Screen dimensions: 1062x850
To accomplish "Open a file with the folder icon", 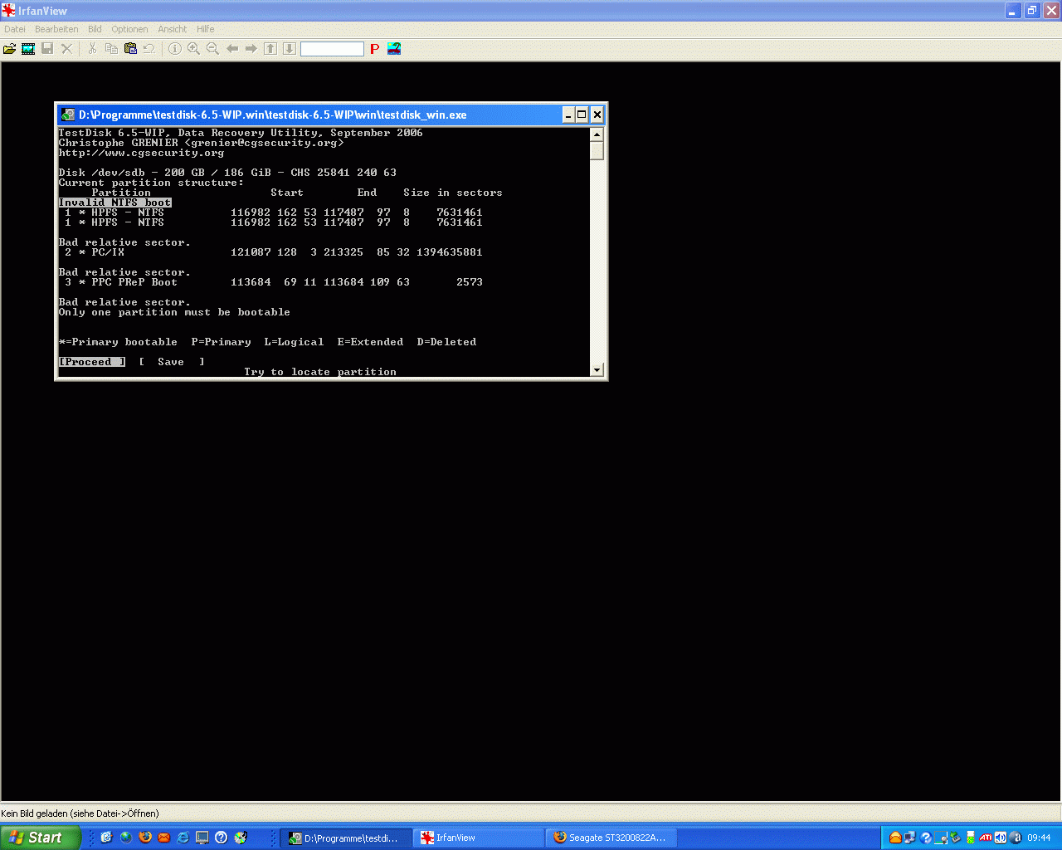I will tap(10, 49).
